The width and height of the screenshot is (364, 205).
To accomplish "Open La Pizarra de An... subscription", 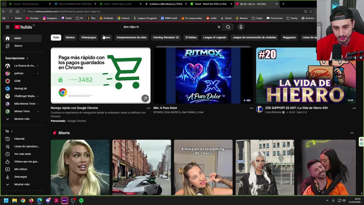I will [22, 66].
